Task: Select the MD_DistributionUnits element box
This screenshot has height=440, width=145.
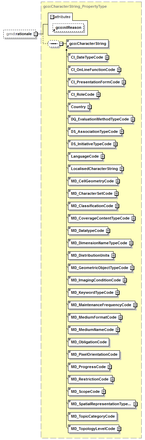Action: coord(90,256)
